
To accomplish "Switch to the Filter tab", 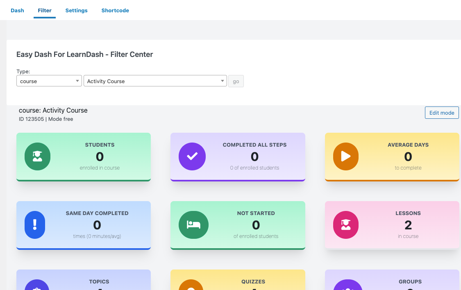I will tap(45, 10).
